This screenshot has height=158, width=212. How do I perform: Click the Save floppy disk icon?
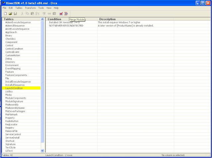click(x=16, y=14)
